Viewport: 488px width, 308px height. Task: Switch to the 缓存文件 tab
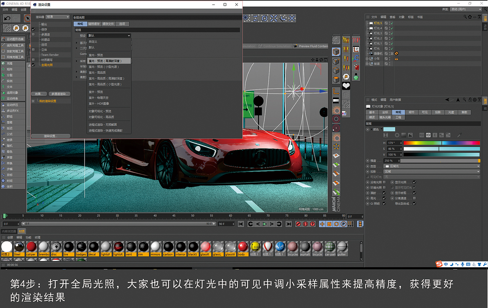[108, 24]
